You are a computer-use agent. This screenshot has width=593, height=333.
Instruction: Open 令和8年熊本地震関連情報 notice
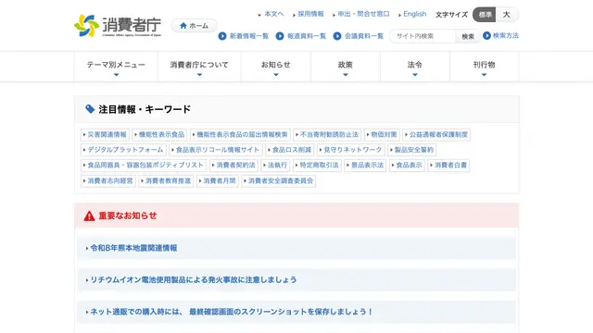coord(296,248)
